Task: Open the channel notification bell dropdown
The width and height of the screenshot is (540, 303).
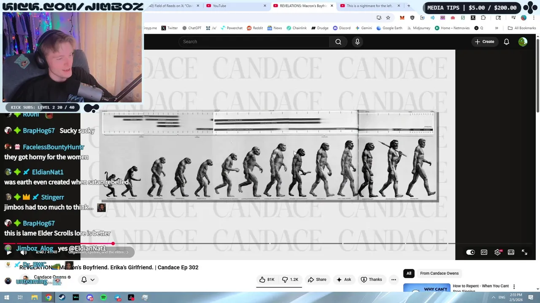Action: pyautogui.click(x=87, y=279)
